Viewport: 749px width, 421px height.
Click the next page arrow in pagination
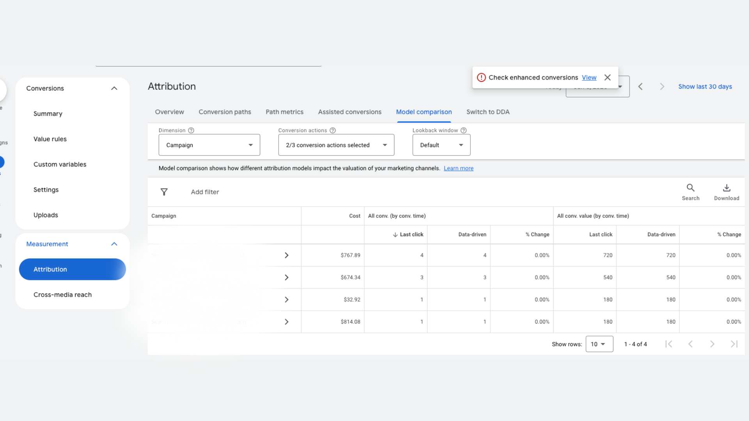click(x=712, y=344)
